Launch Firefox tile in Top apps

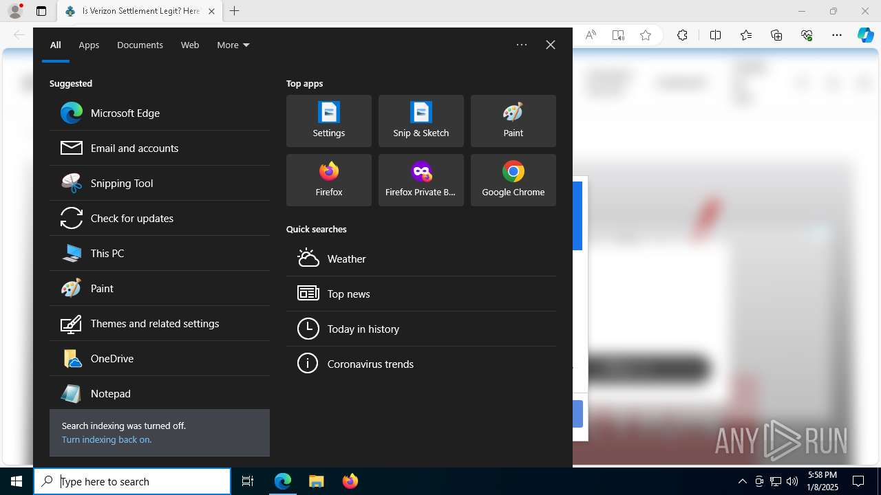pyautogui.click(x=329, y=180)
